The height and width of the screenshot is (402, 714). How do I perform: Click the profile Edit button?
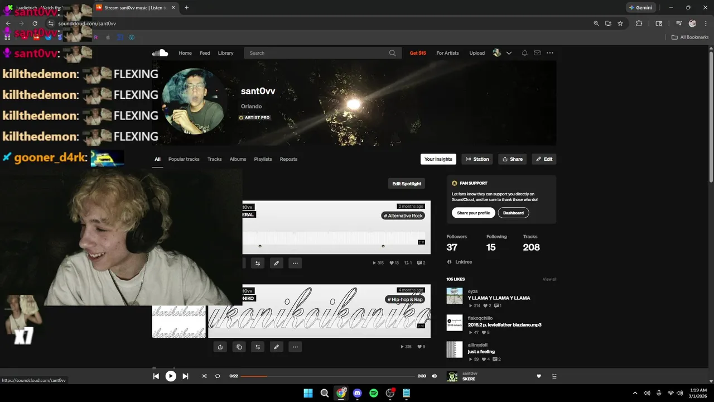click(544, 159)
